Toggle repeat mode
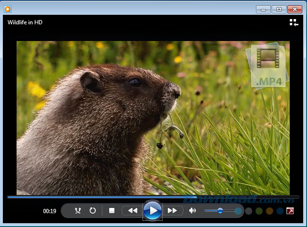Image resolution: width=307 pixels, height=227 pixels. point(92,210)
